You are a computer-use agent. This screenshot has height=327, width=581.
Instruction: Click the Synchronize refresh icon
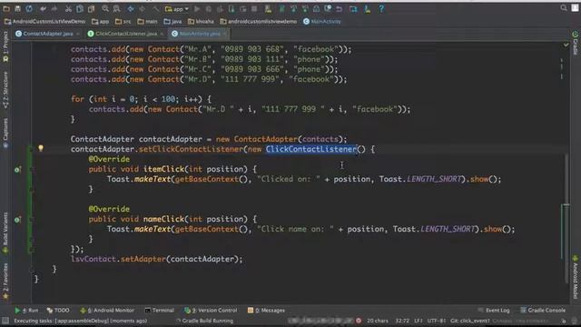(x=29, y=8)
